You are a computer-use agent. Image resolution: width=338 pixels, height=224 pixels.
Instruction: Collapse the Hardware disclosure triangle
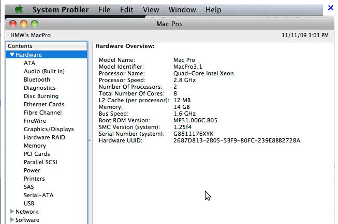click(12, 55)
